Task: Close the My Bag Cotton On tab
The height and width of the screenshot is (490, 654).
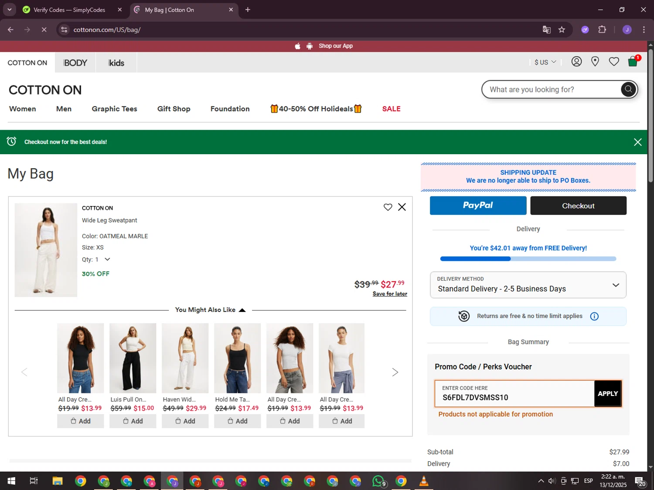Action: (231, 10)
